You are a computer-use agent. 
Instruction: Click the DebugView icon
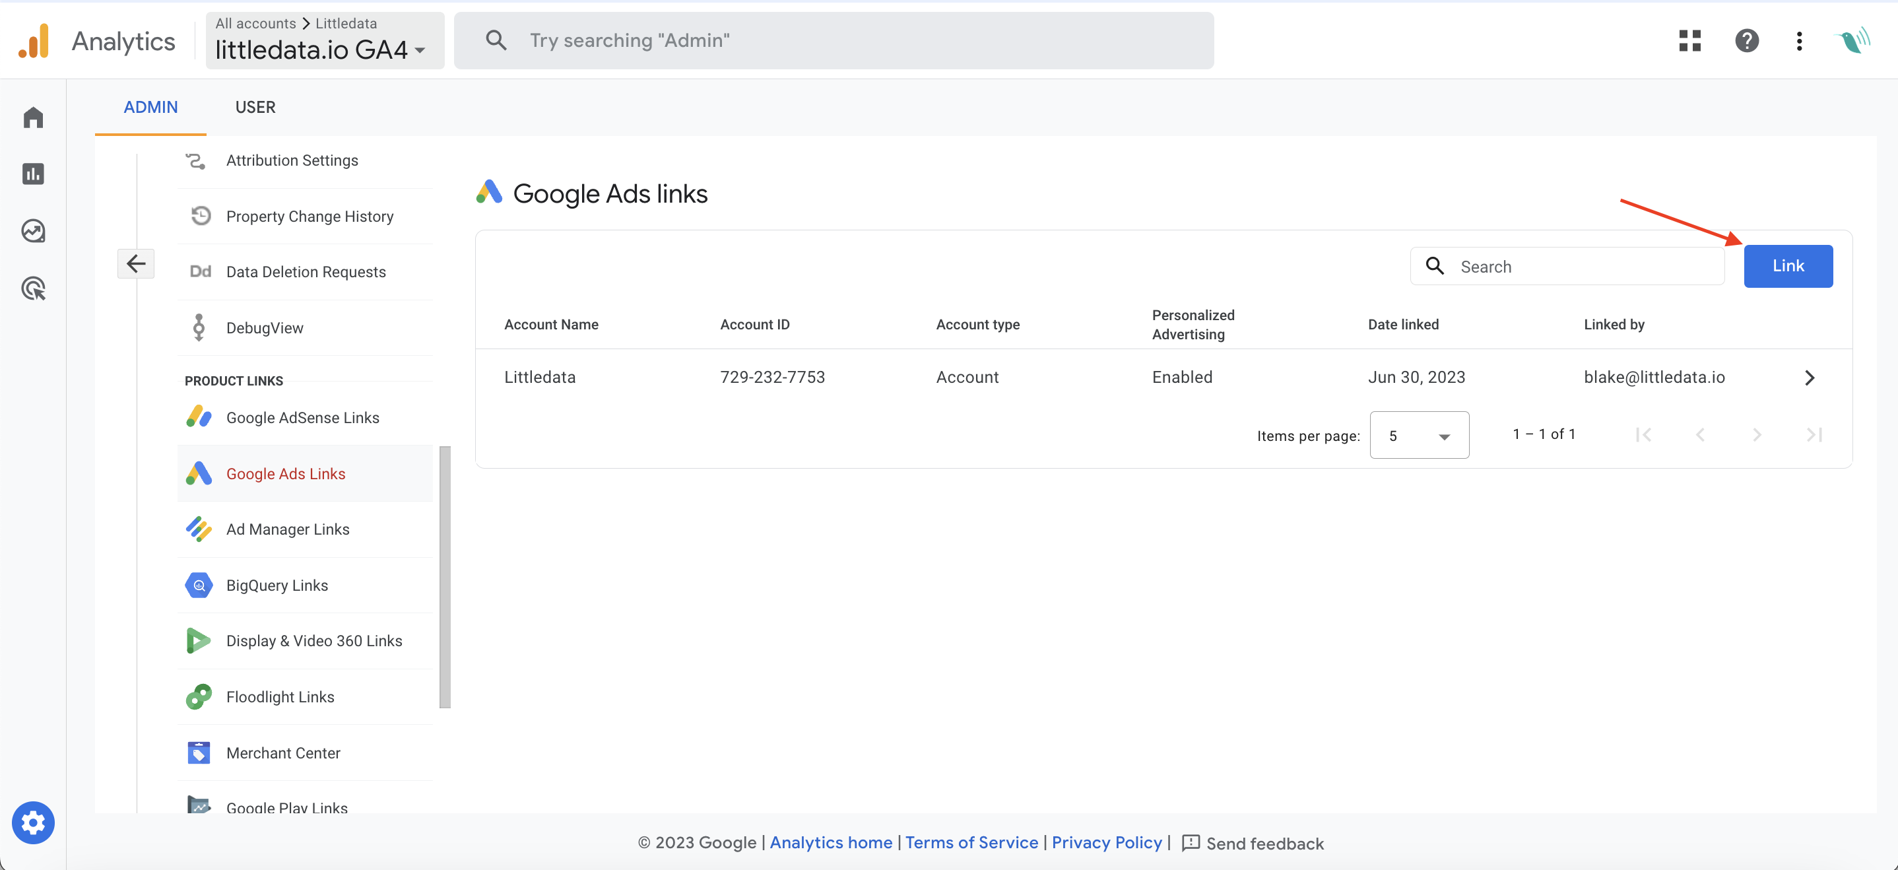click(x=198, y=328)
